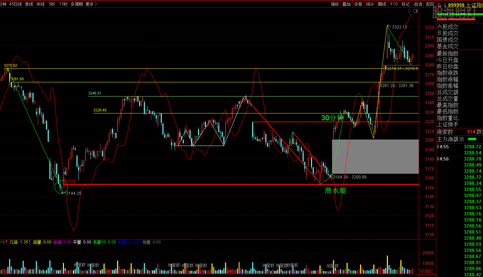The width and height of the screenshot is (483, 277).
Task: Click the 倍量: 0.00 indicator label
Action: tap(42, 242)
